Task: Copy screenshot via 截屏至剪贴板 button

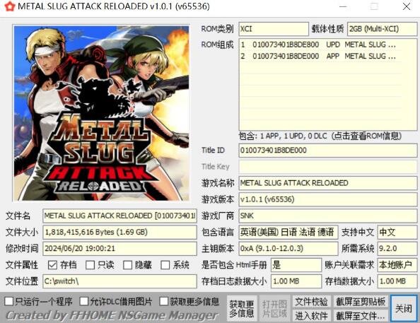Action: pyautogui.click(x=361, y=302)
